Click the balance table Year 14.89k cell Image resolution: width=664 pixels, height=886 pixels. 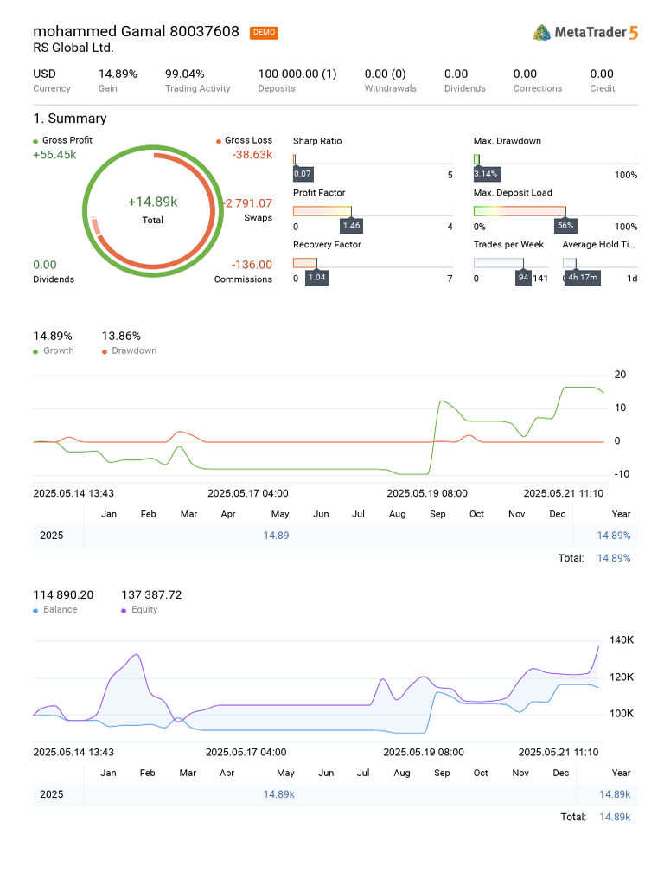(x=615, y=794)
